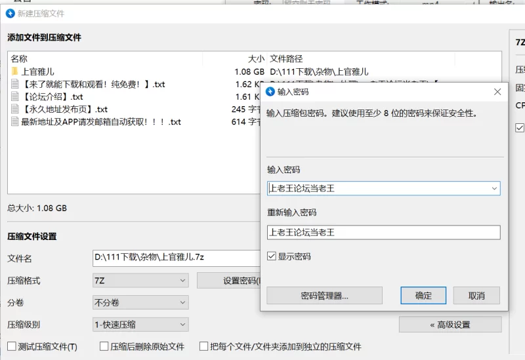Click the 1.08 GB size cell

coord(249,71)
